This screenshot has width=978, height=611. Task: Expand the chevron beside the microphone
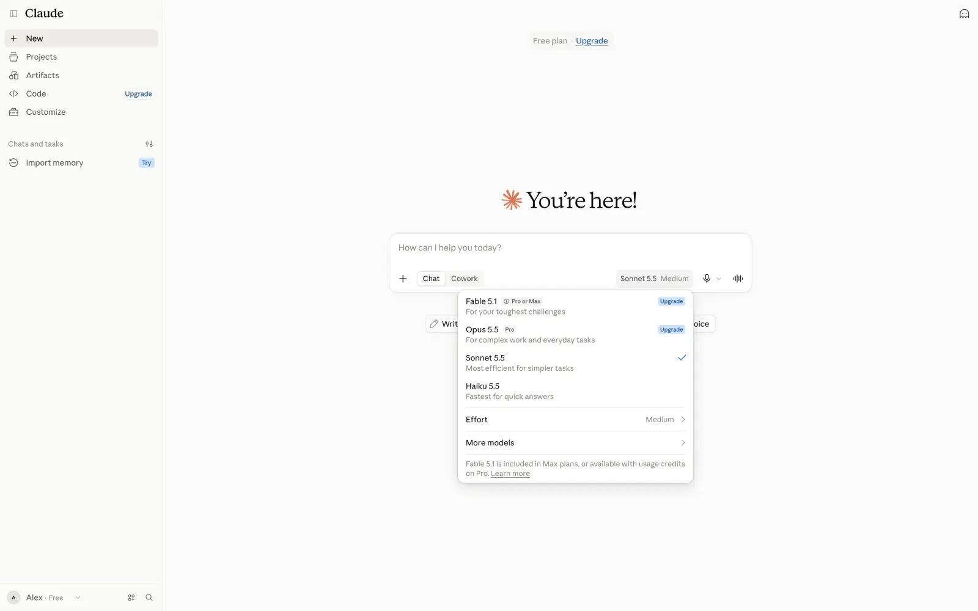719,279
